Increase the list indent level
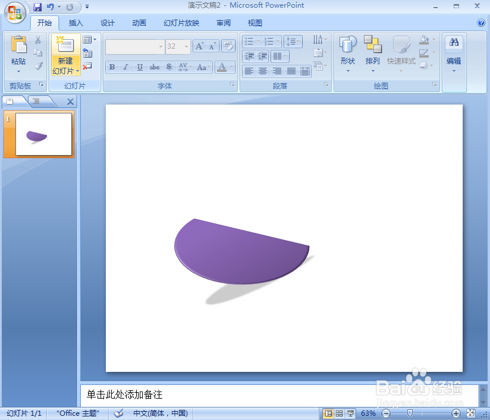Image resolution: width=490 pixels, height=420 pixels. (x=262, y=56)
